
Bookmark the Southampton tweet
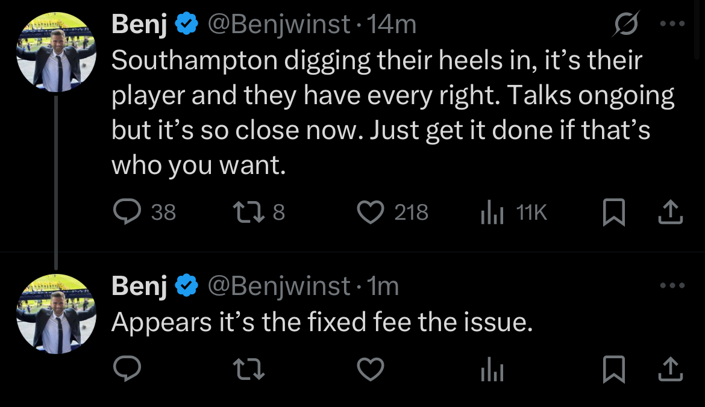click(x=613, y=212)
